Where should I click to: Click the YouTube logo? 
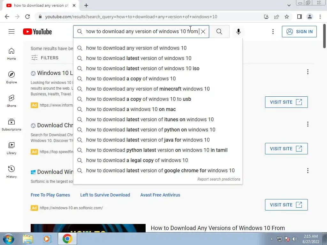click(37, 32)
